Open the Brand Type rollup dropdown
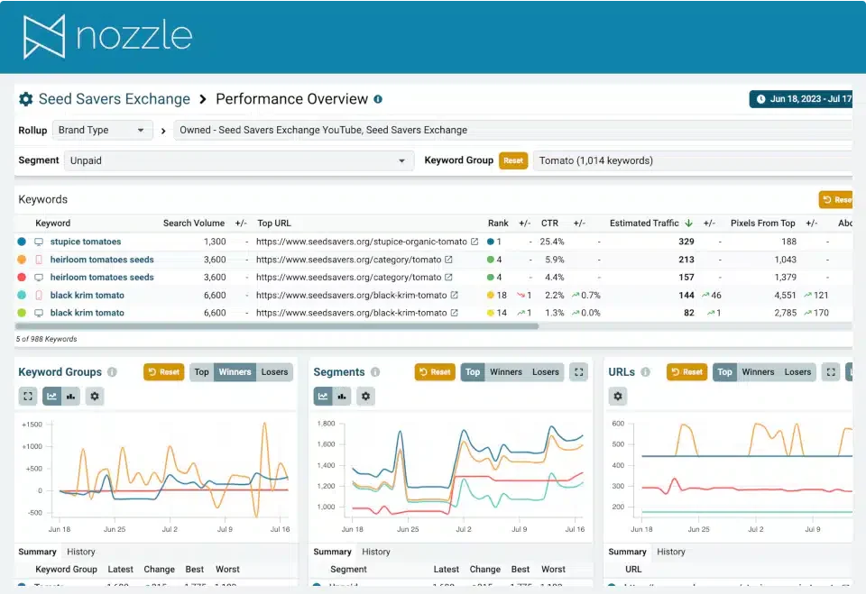866x594 pixels. tap(102, 130)
